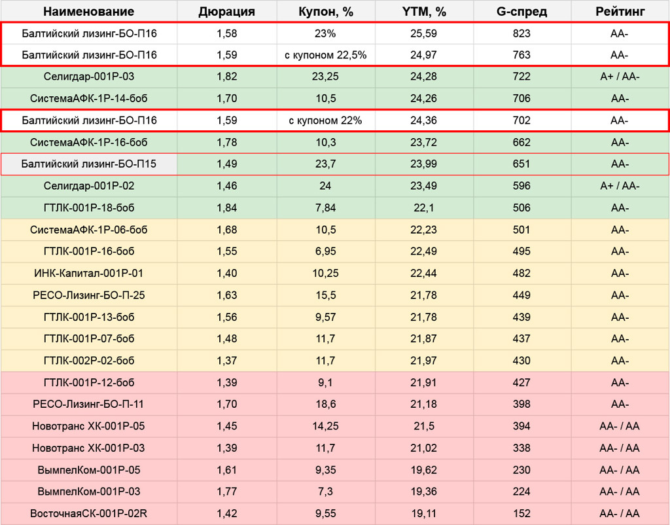The image size is (670, 525).
Task: Click the Наименование column header
Action: pos(89,11)
